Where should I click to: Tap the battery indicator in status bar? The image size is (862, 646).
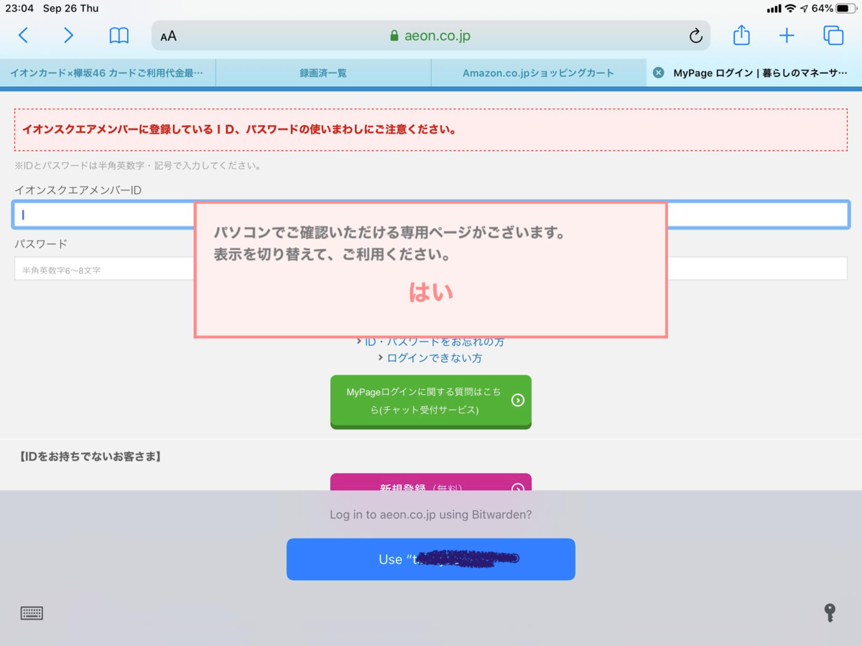[847, 9]
